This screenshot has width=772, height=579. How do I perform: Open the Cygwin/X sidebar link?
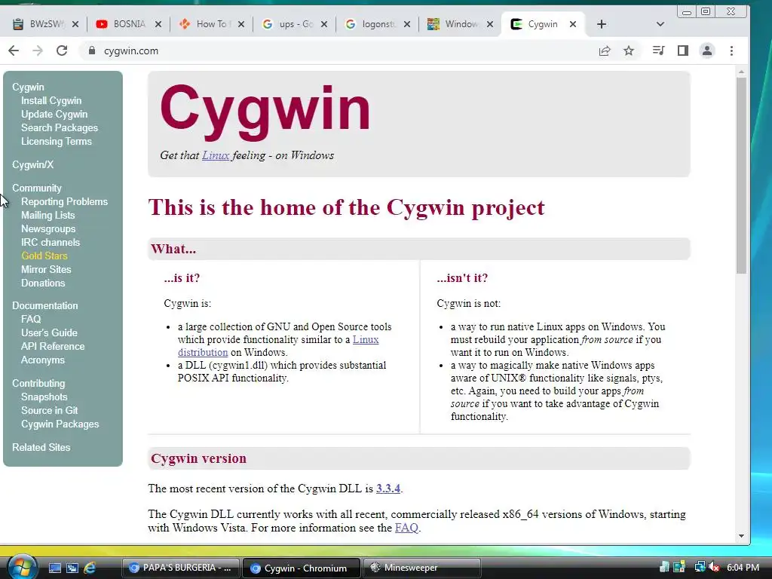click(x=33, y=165)
